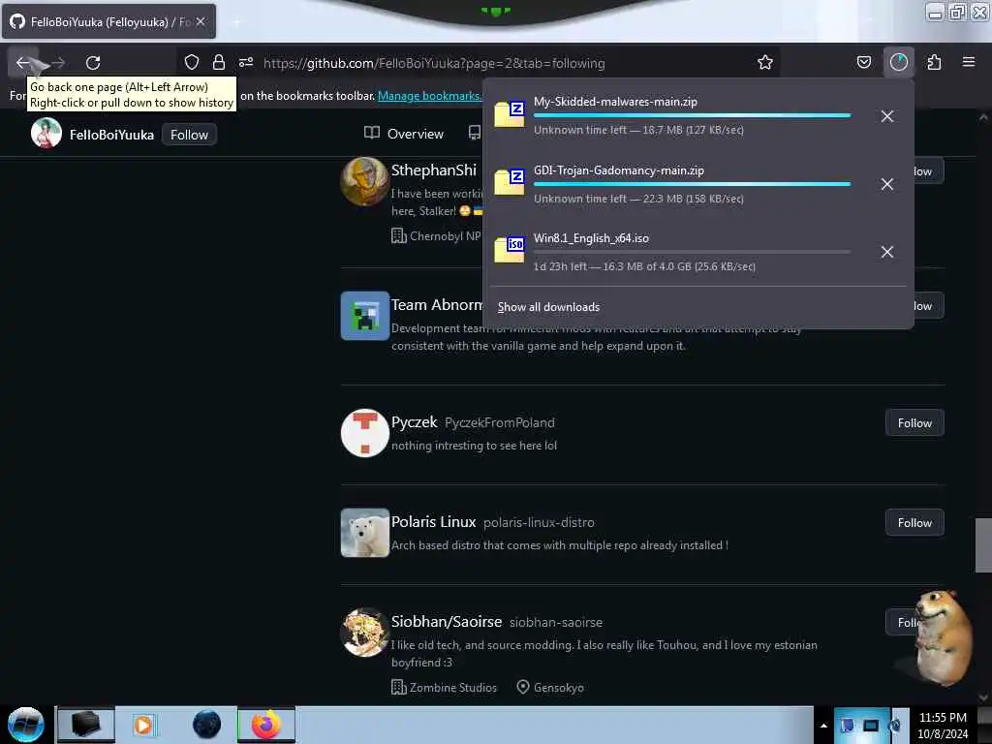Open Manage bookmarks link
Image resolution: width=992 pixels, height=744 pixels.
(429, 96)
